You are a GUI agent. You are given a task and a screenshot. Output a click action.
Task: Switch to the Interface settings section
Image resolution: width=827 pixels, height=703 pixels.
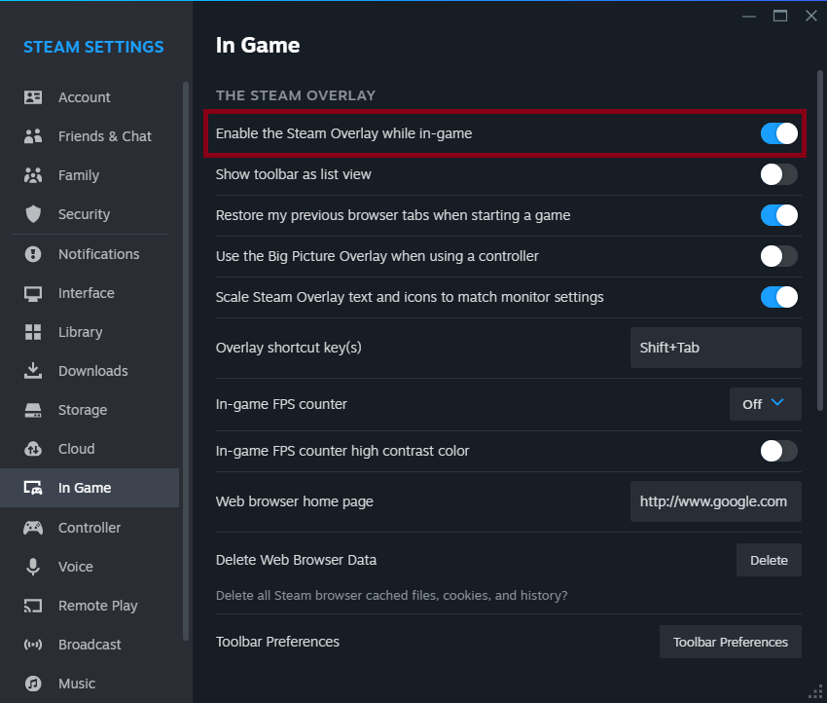(88, 293)
